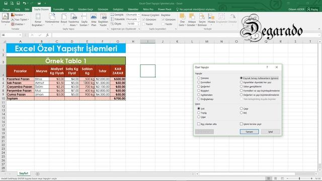Click the Open folder icon in quick access toolbar
The width and height of the screenshot is (322, 181).
click(39, 4)
